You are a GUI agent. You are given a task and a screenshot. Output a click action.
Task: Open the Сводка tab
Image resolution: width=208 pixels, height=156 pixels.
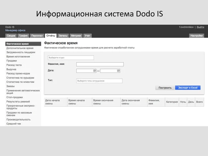(x=11, y=36)
